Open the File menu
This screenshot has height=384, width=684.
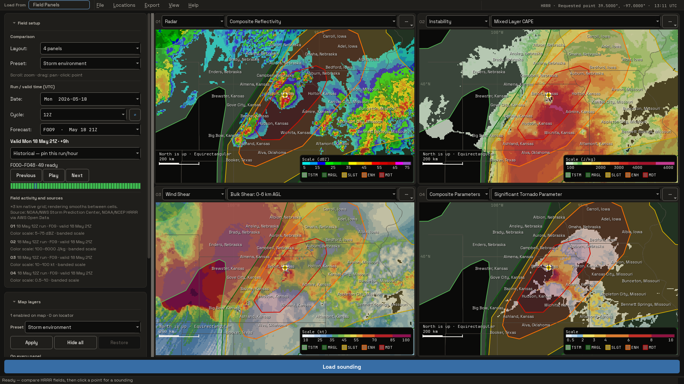pos(100,5)
